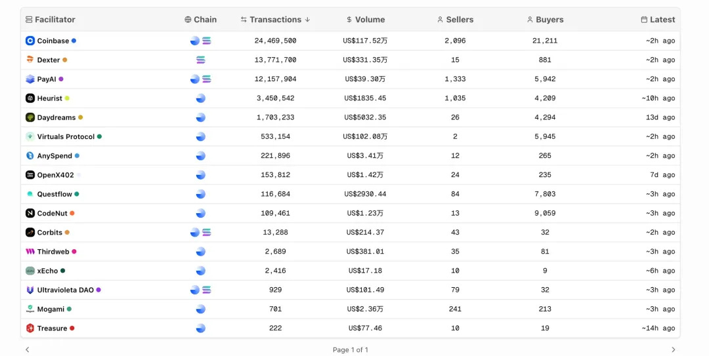
Task: Click the Page 1 of 1 label
Action: point(351,349)
